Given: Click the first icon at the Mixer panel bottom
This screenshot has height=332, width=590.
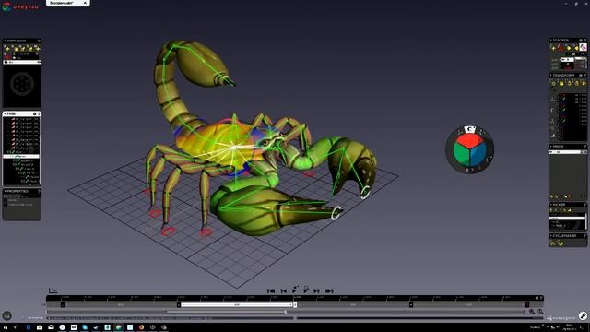Looking at the screenshot, I should [552, 196].
